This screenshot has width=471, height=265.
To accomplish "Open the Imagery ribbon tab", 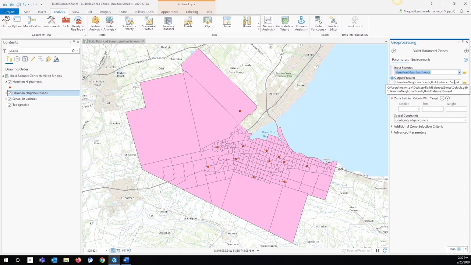I will (x=105, y=12).
